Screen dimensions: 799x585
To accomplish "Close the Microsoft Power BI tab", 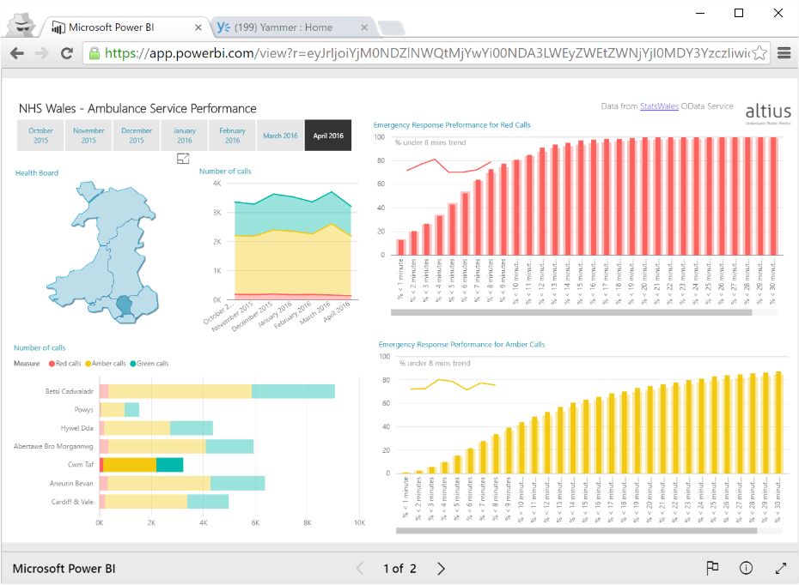I will tap(198, 27).
